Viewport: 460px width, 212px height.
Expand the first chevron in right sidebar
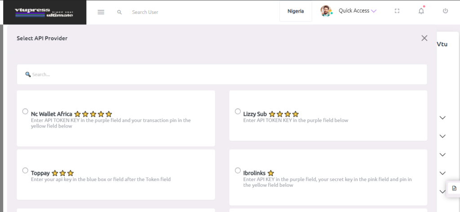[442, 118]
